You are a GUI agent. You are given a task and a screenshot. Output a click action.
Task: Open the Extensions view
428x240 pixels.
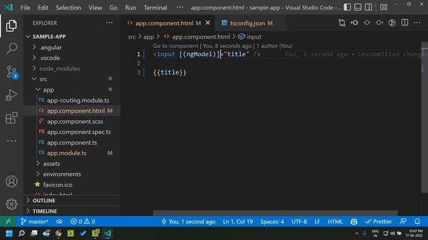point(11,118)
